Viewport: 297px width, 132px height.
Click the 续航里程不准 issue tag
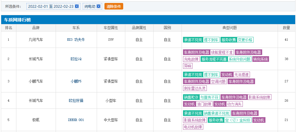coord(222,52)
